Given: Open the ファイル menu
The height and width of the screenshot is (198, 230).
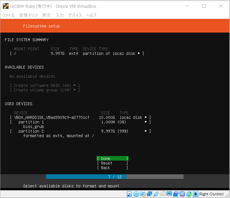Looking at the screenshot, I should (x=9, y=15).
